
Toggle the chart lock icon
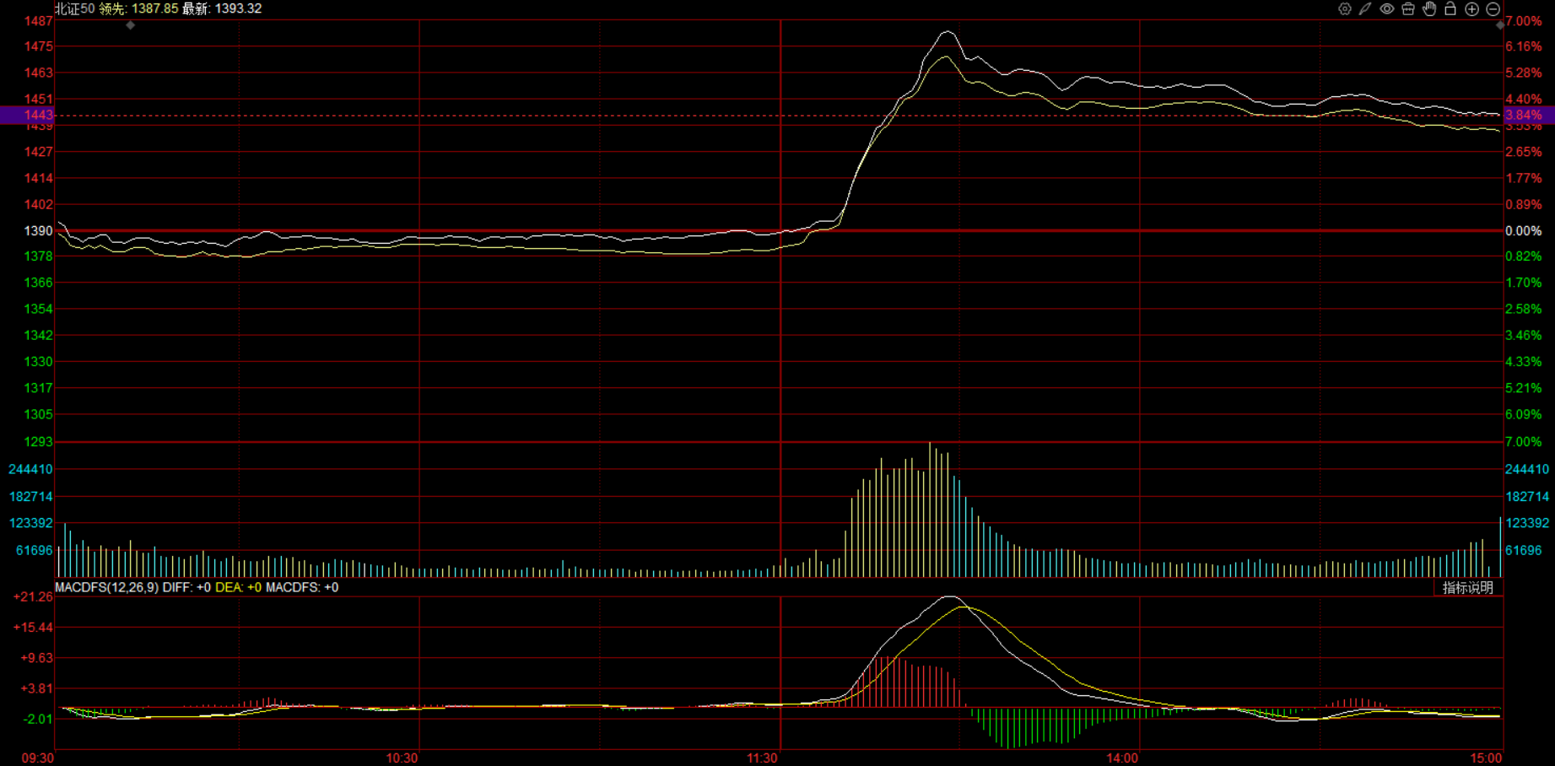coord(1450,9)
